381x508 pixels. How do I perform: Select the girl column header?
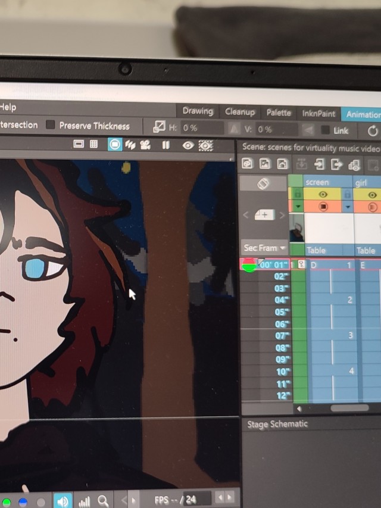(x=367, y=183)
